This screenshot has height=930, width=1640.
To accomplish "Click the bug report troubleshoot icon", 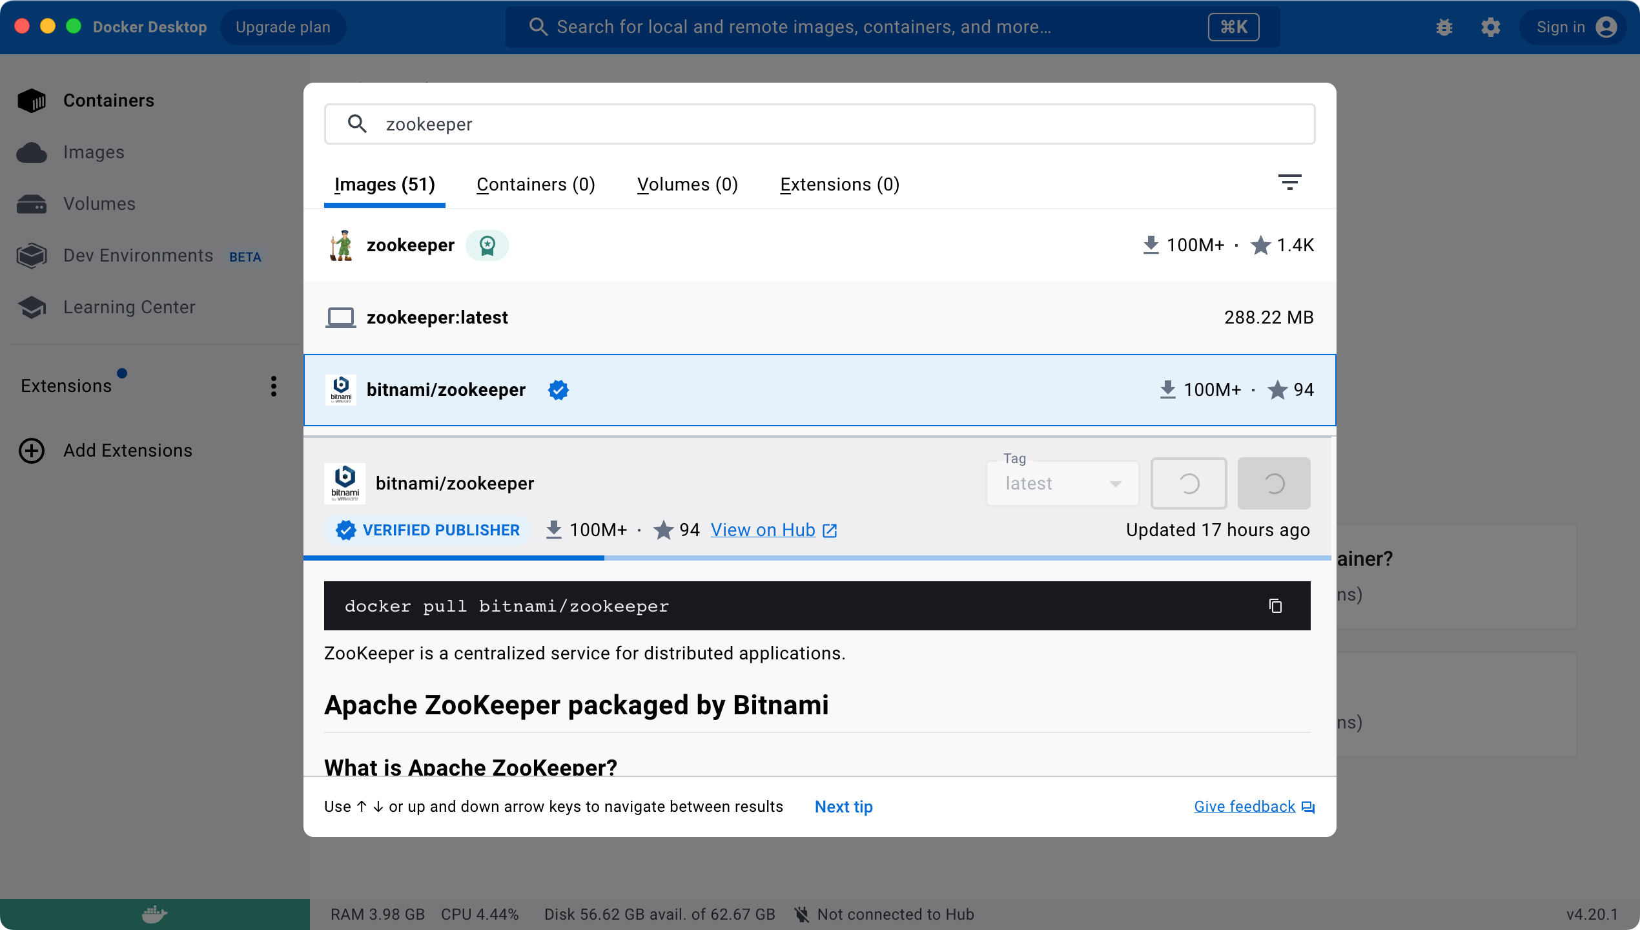I will click(1444, 27).
